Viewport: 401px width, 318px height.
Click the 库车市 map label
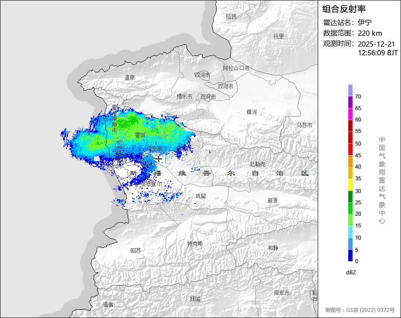[x=282, y=293]
